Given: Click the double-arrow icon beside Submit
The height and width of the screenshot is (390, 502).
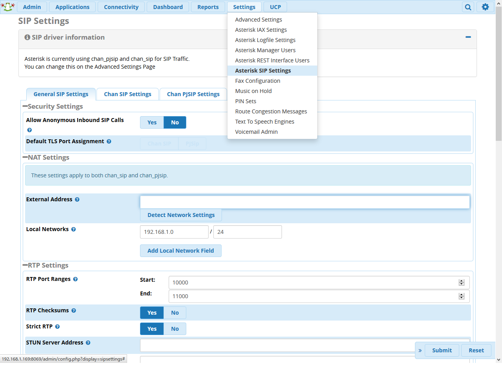Looking at the screenshot, I should coord(420,350).
